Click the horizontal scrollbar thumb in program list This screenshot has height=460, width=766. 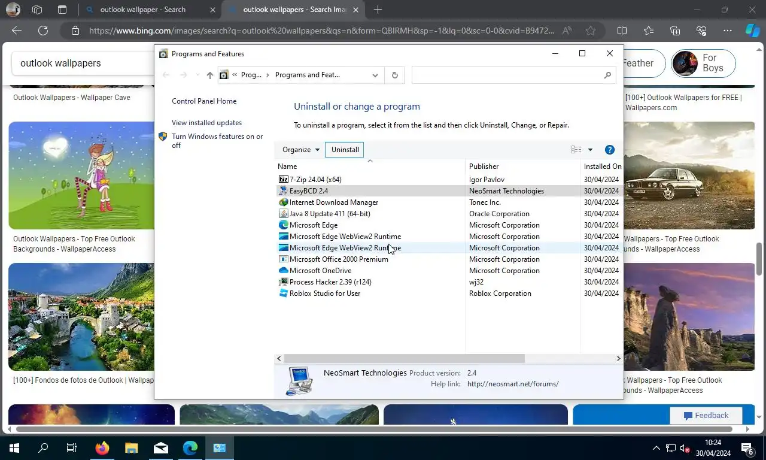pos(405,358)
